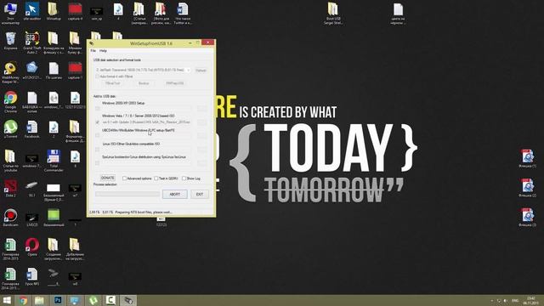This screenshot has width=544, height=306.
Task: Click the EXIT button
Action: [200, 195]
